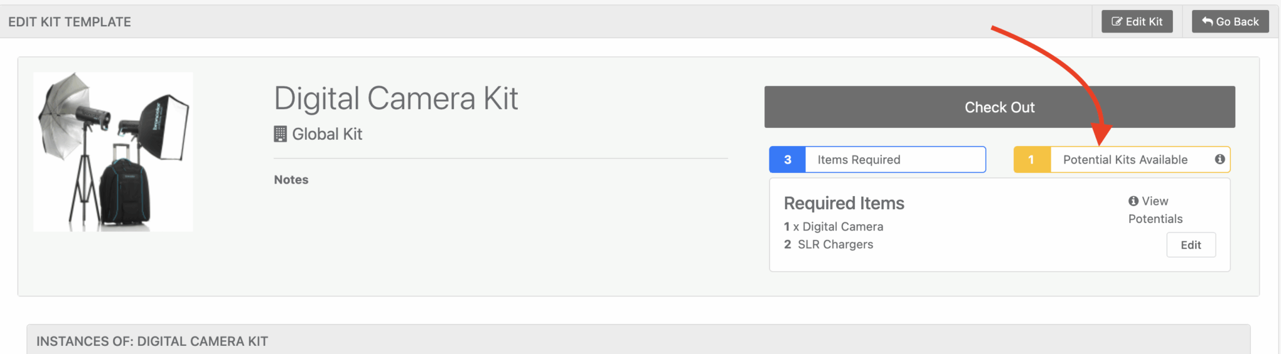Click the blue 3 items count badge

click(x=787, y=160)
